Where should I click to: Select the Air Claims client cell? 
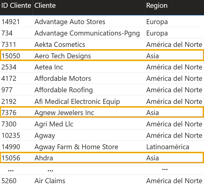pyautogui.click(x=50, y=181)
